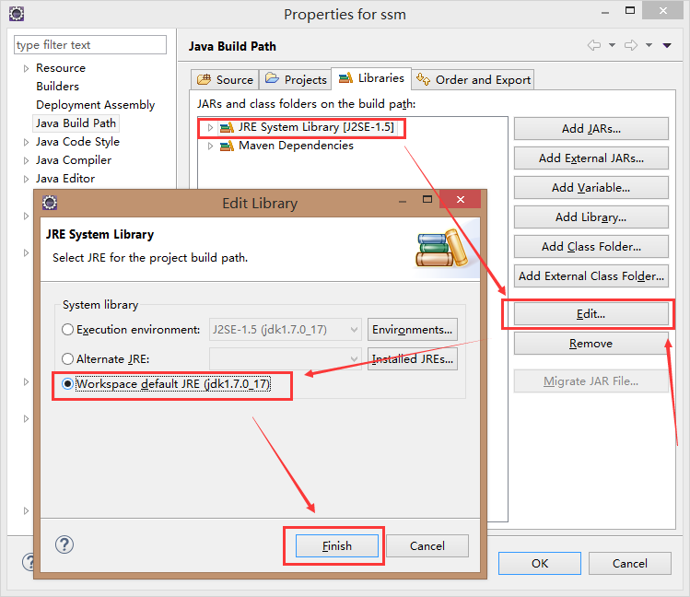Select the Alternate JRE radio button
The height and width of the screenshot is (597, 690).
click(x=67, y=359)
